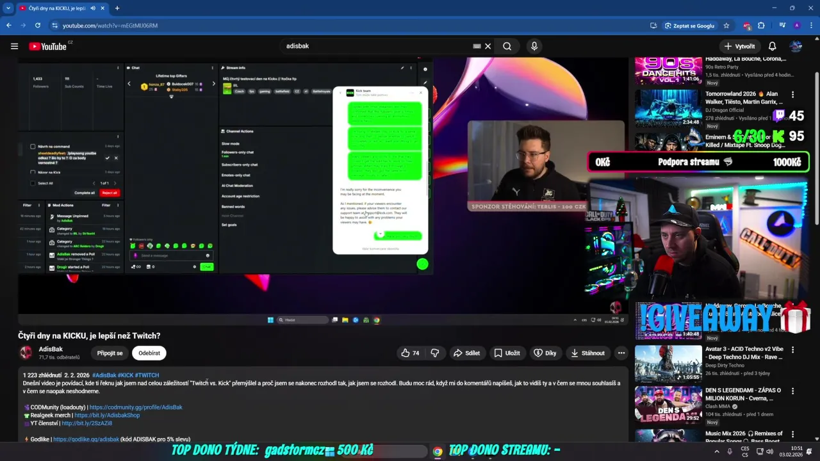Share the video with Sdílet
Viewport: 820px width, 461px height.
click(466, 353)
